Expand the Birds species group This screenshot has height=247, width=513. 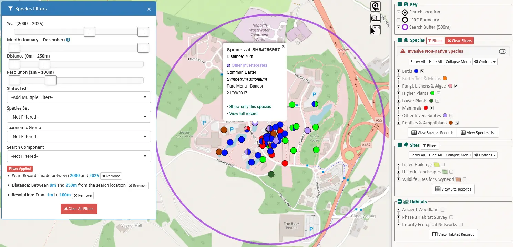pos(399,71)
